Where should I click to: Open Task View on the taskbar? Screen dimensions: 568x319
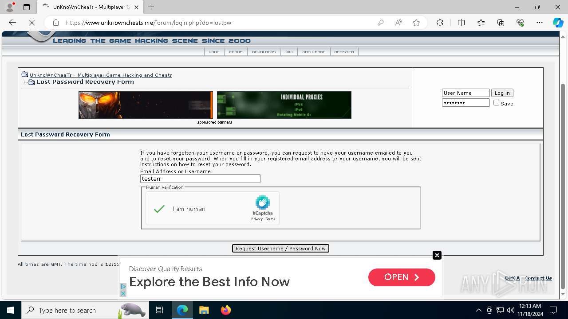click(160, 310)
